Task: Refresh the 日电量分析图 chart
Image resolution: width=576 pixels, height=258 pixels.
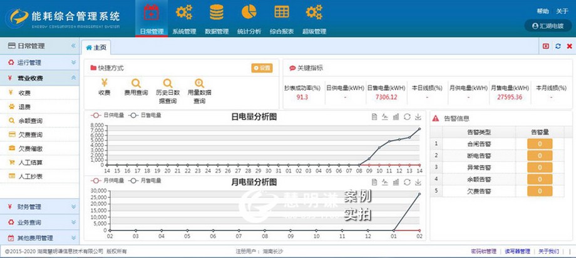Action: [407, 117]
